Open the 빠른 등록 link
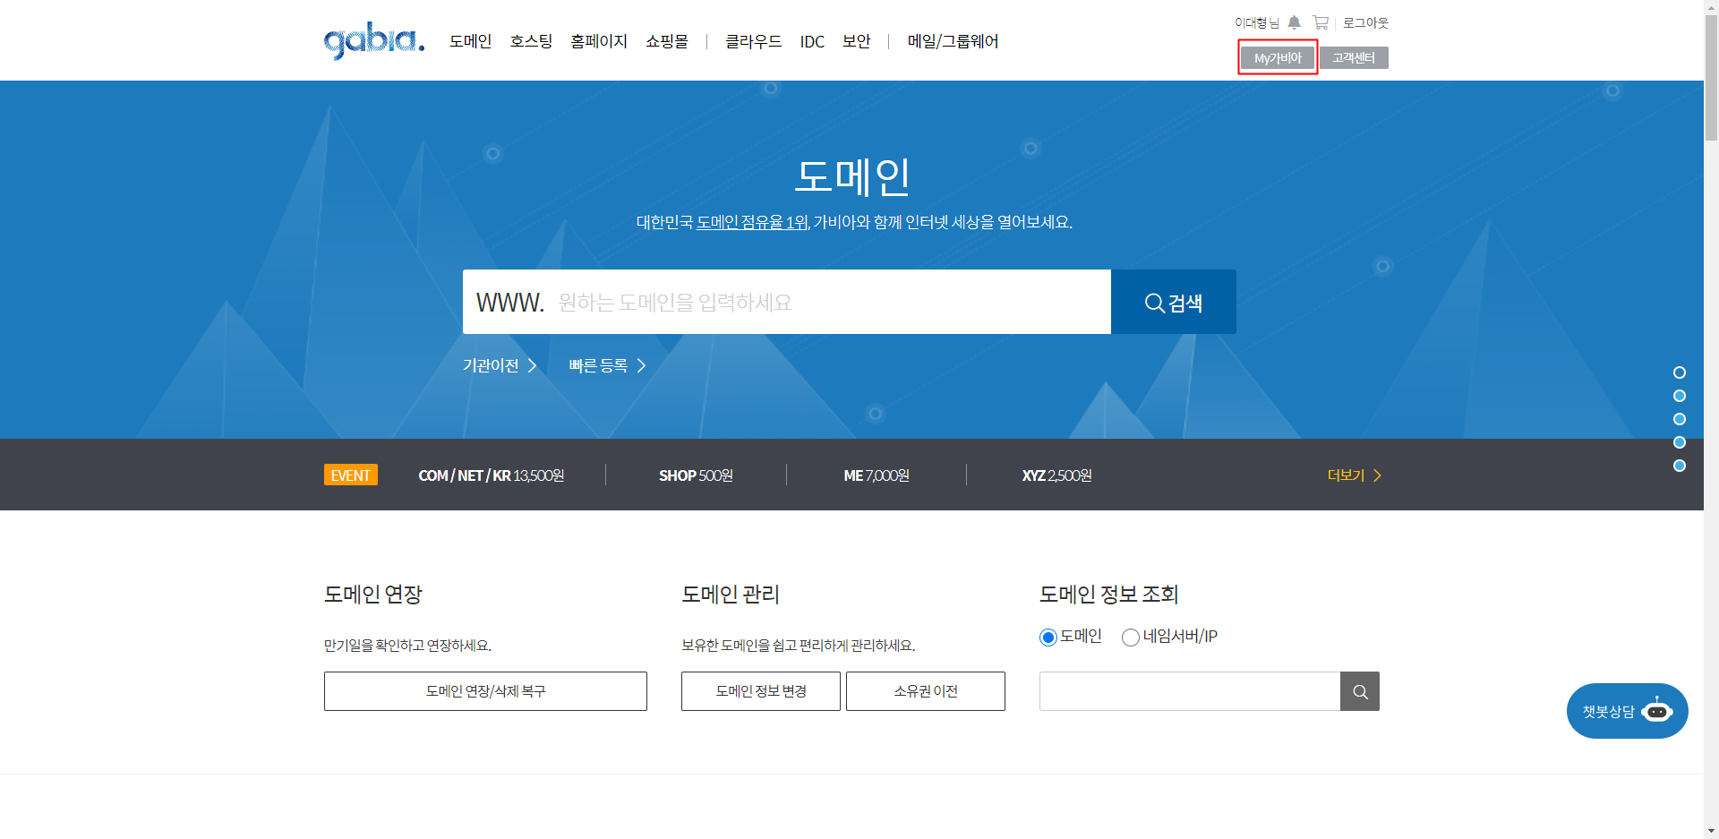The height and width of the screenshot is (839, 1719). pos(607,365)
